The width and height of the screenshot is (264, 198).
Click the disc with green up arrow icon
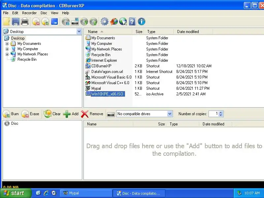tap(93, 21)
